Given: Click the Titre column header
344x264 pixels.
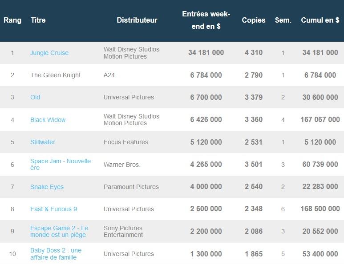Looking at the screenshot, I should coord(38,20).
